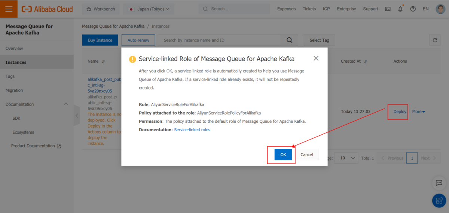This screenshot has height=213, width=449.
Task: Click the AliyunServiceRolePolicyForAlikafka policy name
Action: (229, 113)
